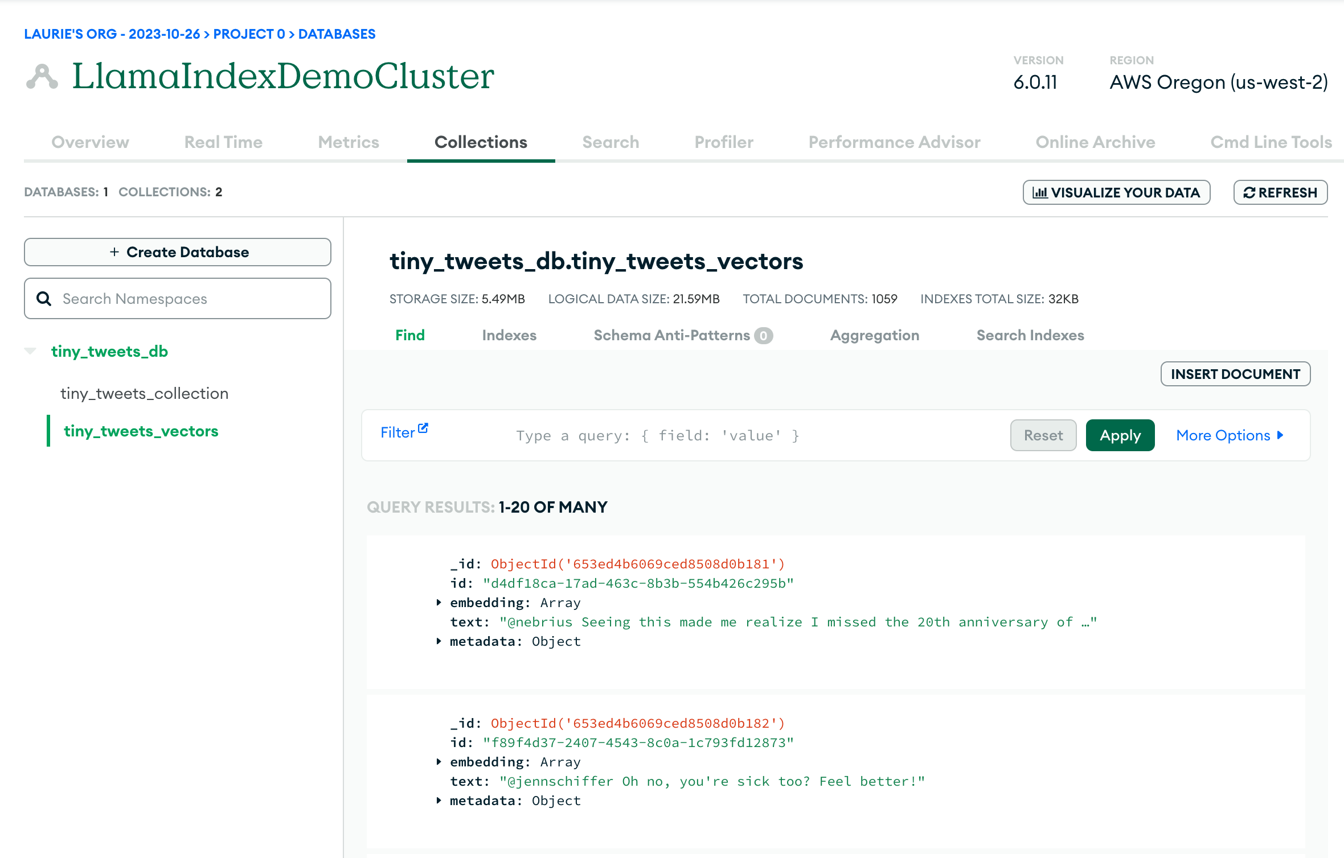Click the bar chart icon in Visualize Your Data
Viewport: 1344px width, 858px height.
pyautogui.click(x=1040, y=193)
